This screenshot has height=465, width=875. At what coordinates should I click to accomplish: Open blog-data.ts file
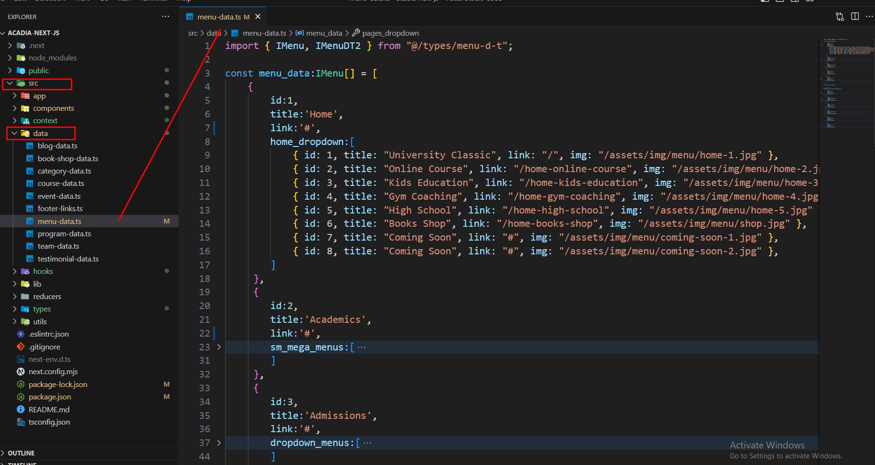pyautogui.click(x=58, y=146)
